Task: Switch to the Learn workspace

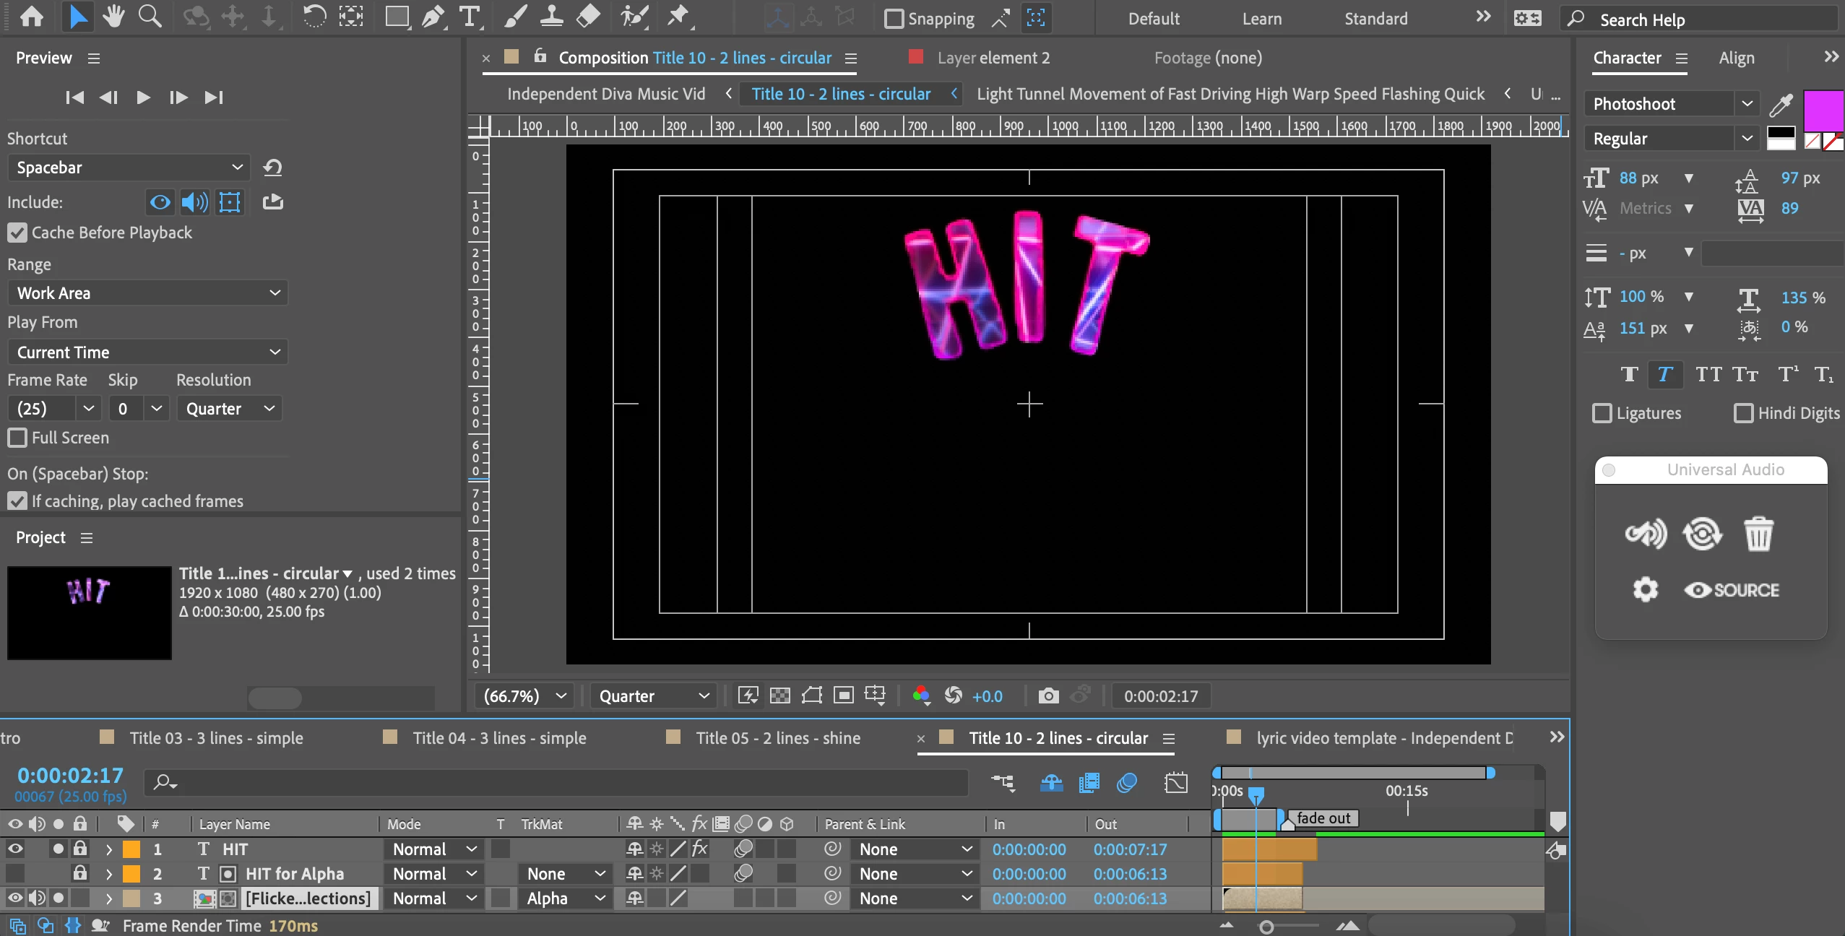Action: pyautogui.click(x=1261, y=19)
